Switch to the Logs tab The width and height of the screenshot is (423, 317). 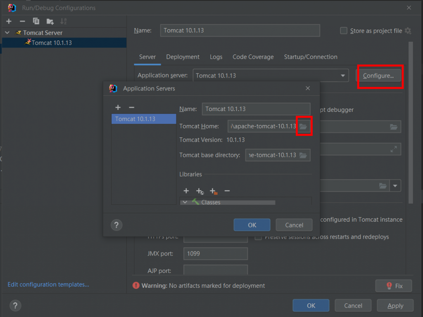coord(216,57)
